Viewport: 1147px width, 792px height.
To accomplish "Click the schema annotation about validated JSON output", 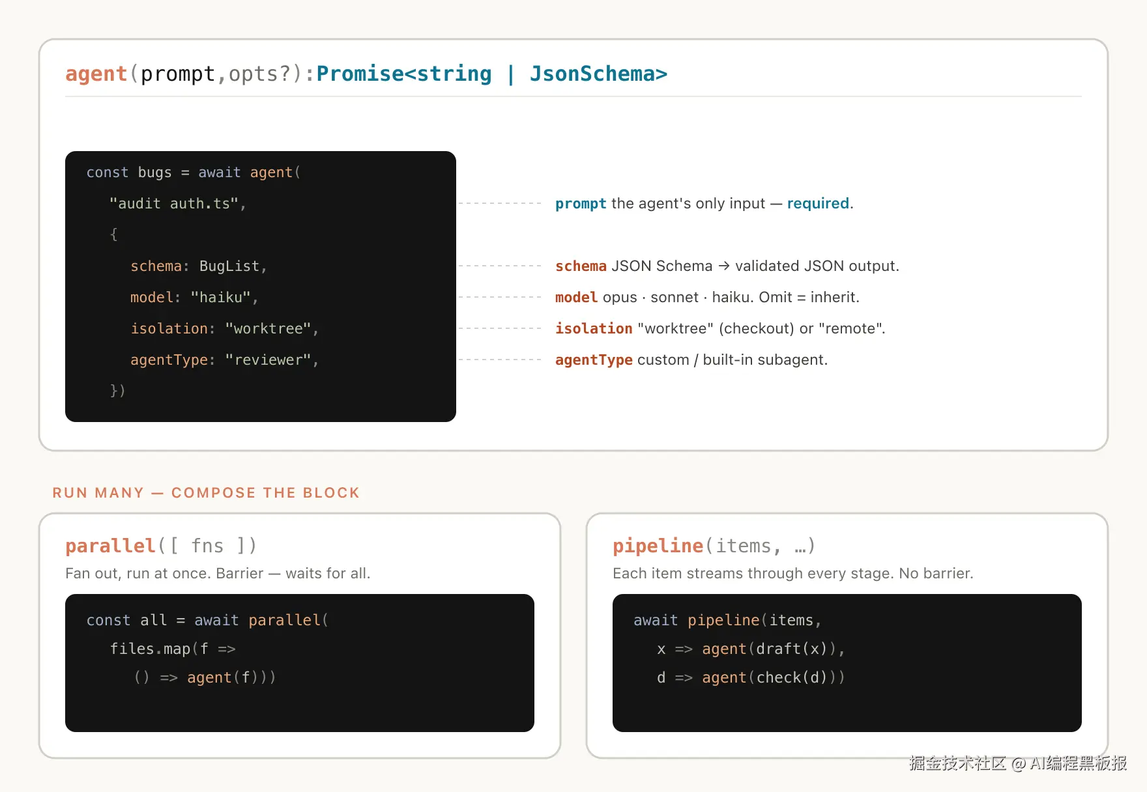I will coord(727,266).
